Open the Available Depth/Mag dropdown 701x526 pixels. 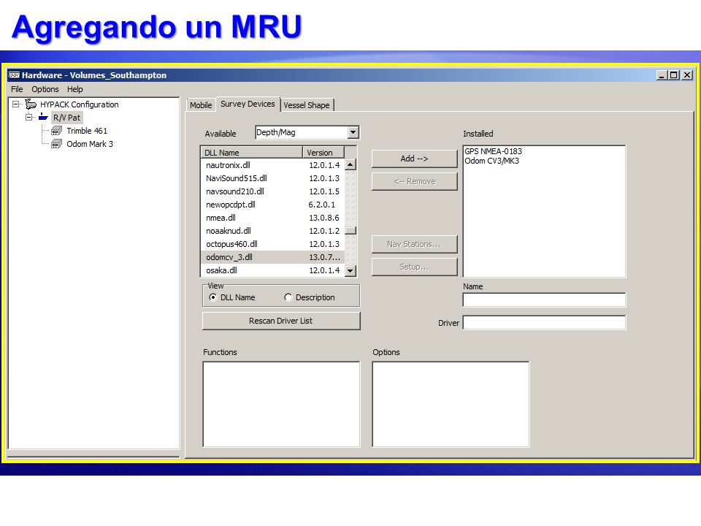click(x=353, y=132)
